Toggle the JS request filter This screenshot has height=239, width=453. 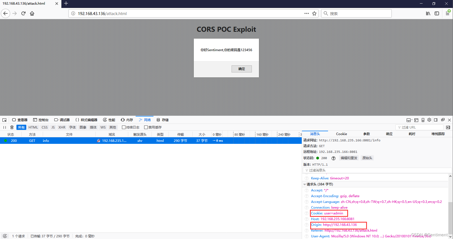(53, 127)
